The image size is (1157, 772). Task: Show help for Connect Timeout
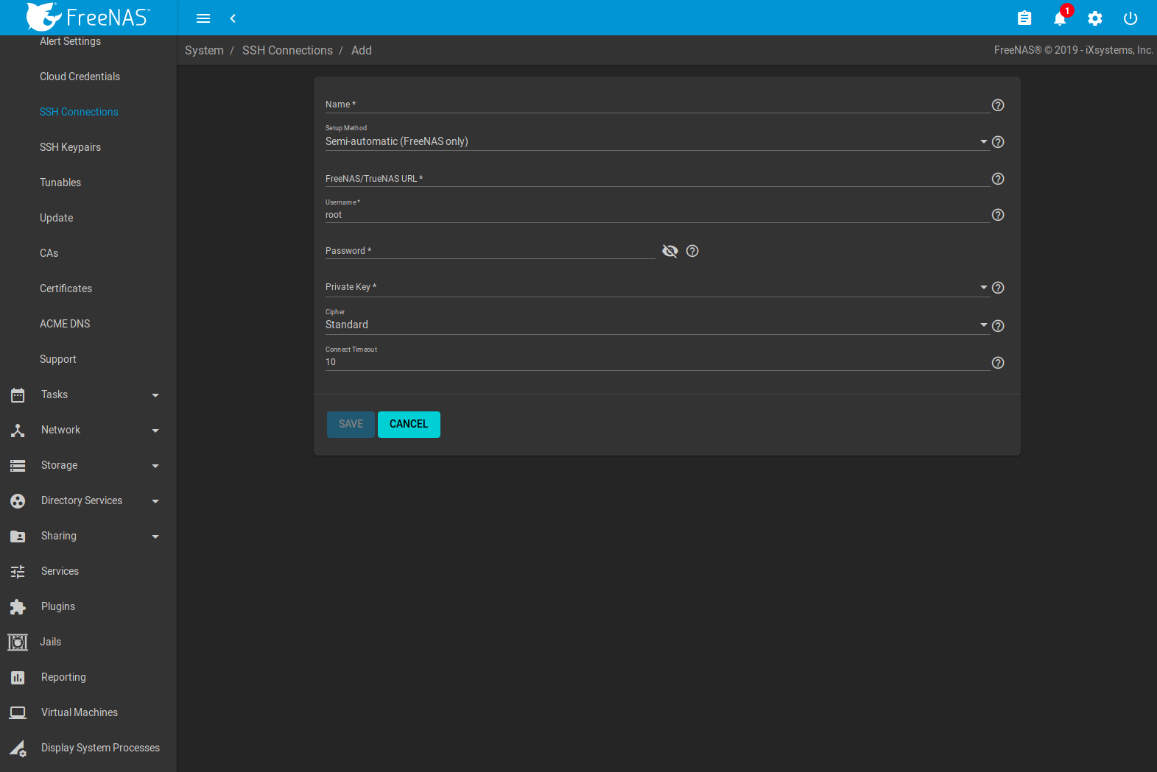(998, 363)
